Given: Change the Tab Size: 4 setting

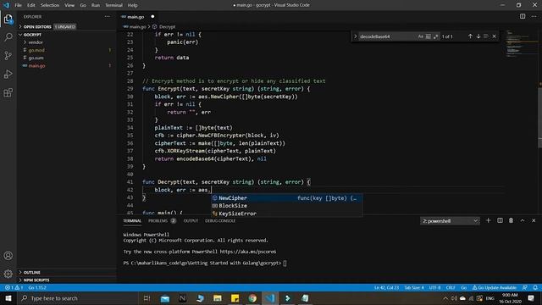Looking at the screenshot, I should (x=414, y=287).
